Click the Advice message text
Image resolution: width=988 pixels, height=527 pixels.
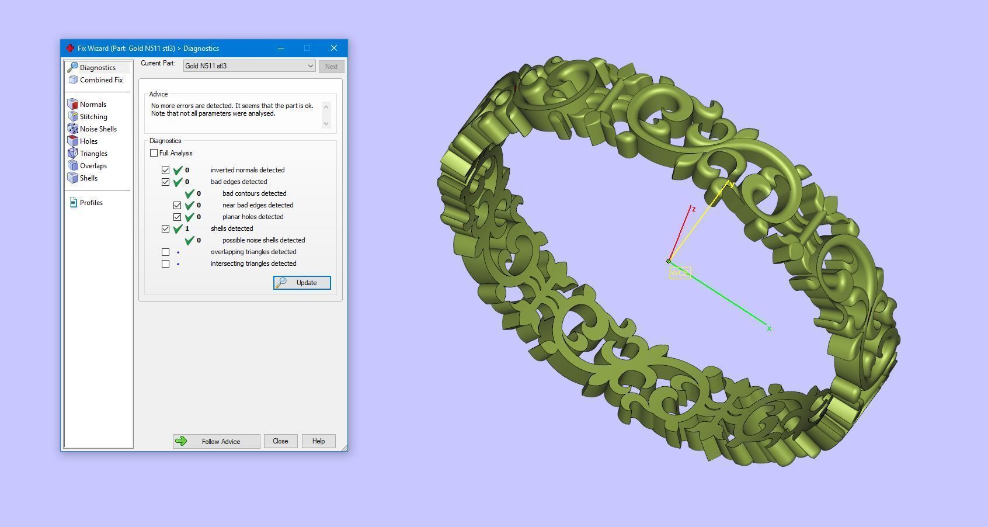[x=232, y=110]
